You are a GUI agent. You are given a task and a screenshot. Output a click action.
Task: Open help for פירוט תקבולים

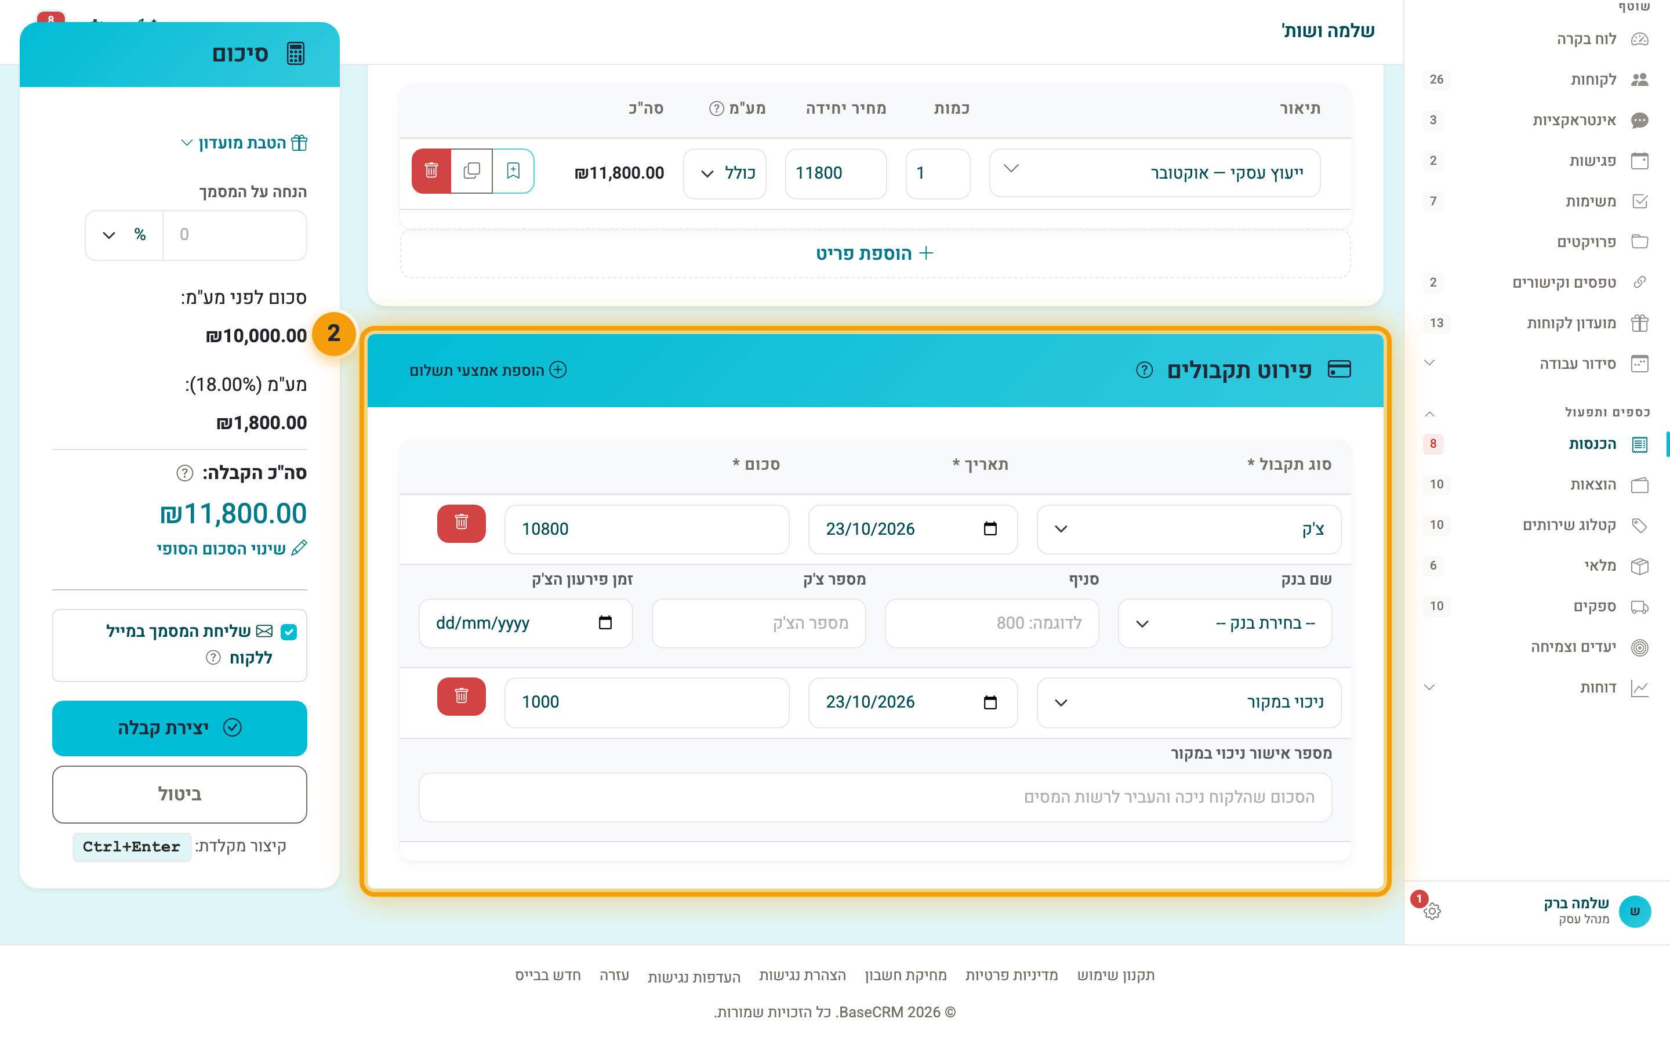point(1144,370)
